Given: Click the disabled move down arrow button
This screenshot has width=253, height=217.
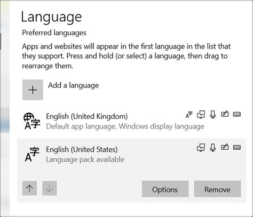Looking at the screenshot, I should tap(50, 188).
